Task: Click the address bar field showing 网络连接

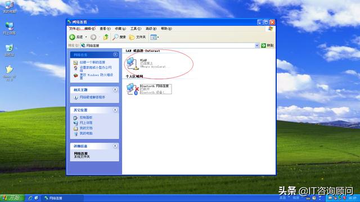Action: [x=169, y=45]
